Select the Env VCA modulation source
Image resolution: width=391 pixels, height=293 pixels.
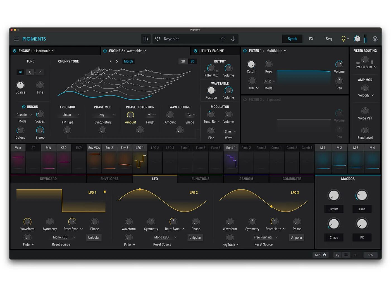tap(94, 159)
